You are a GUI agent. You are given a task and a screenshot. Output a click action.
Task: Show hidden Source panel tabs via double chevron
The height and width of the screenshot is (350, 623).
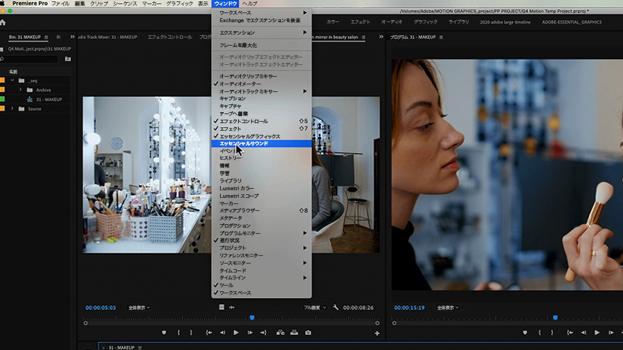click(381, 37)
